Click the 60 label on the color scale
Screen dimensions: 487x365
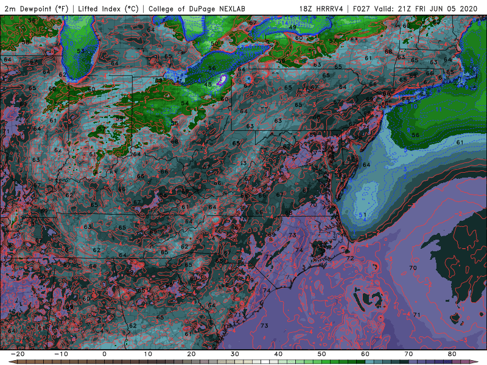tap(365, 354)
